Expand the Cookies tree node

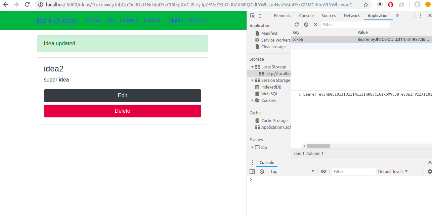pos(253,100)
